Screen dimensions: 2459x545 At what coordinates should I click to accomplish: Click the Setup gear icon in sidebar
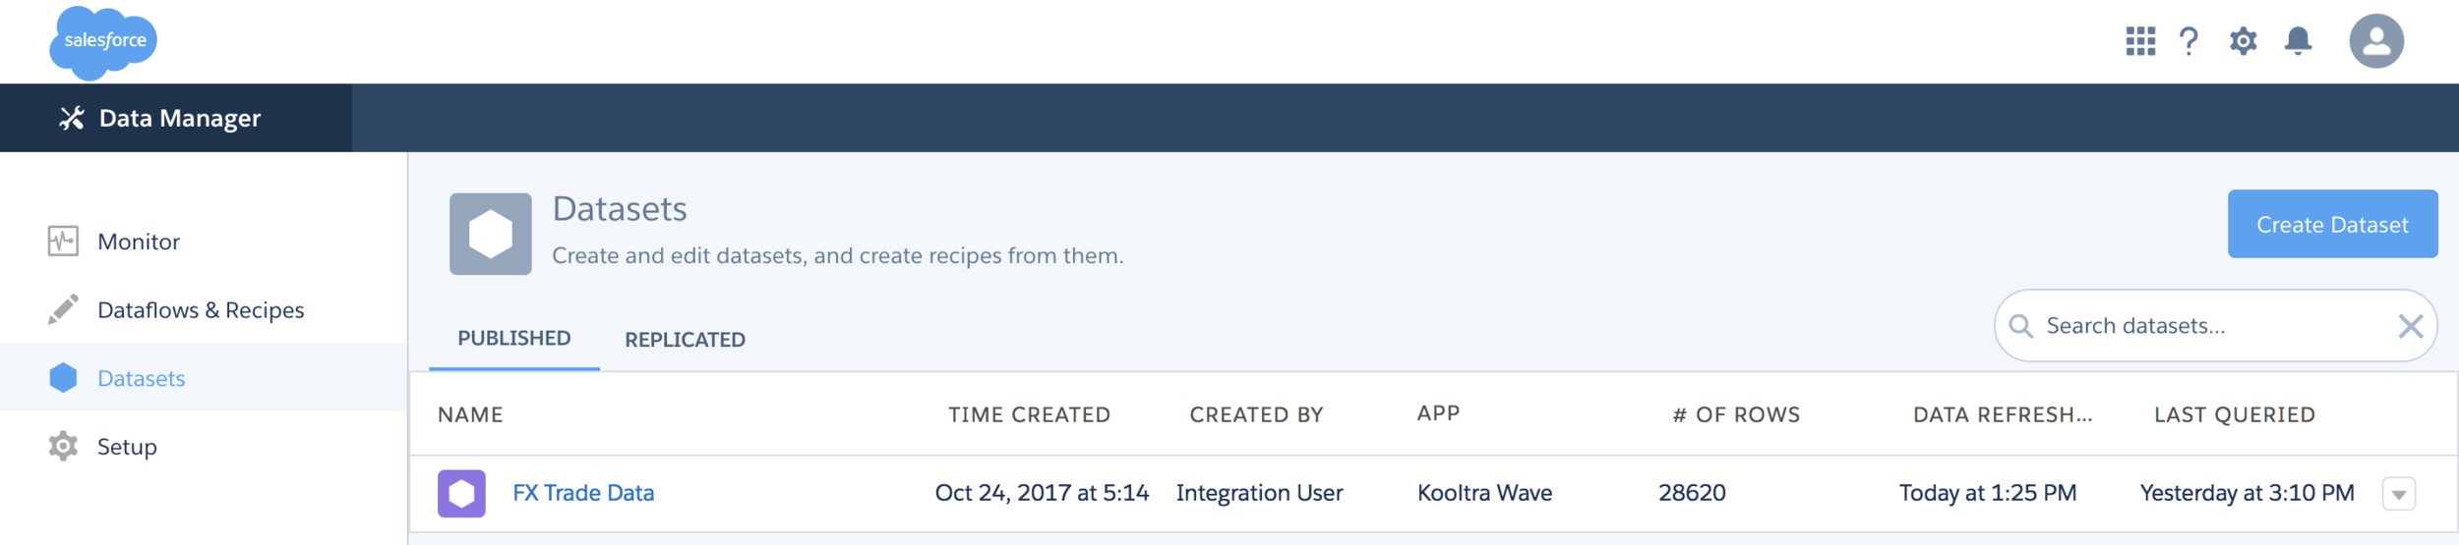tap(63, 446)
